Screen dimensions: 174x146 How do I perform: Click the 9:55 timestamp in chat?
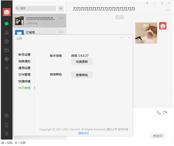[119, 17]
